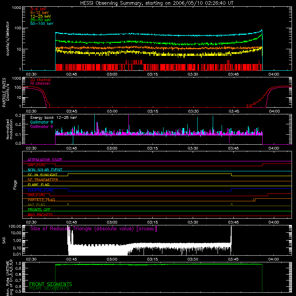Select the 6-12 keV legend label
The height and width of the screenshot is (296, 296).
(x=40, y=13)
